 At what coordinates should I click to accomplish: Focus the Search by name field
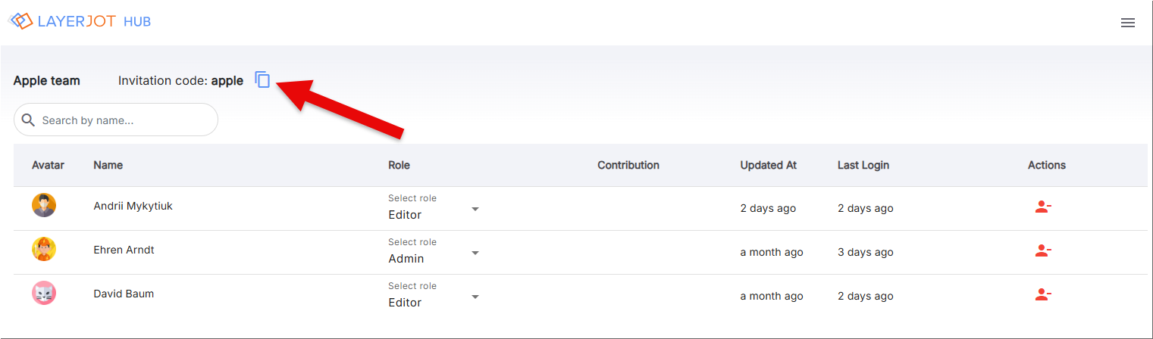point(116,120)
